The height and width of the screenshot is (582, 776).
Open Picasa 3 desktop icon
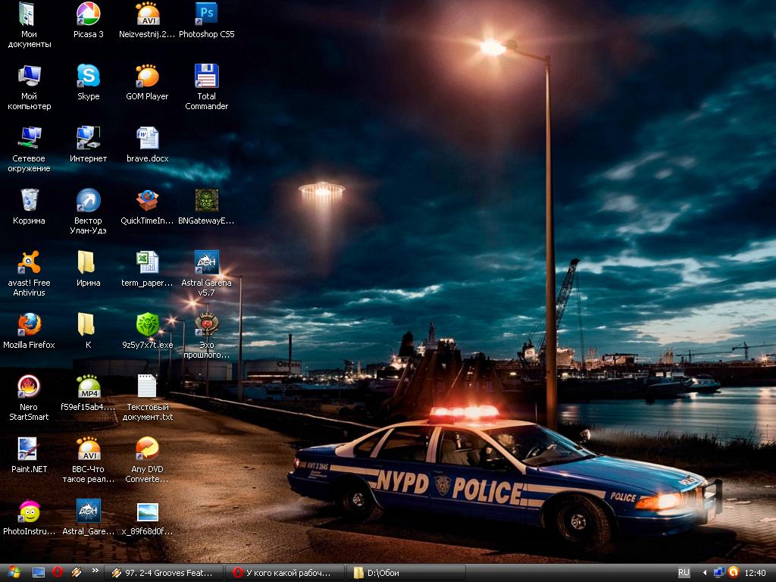88,14
